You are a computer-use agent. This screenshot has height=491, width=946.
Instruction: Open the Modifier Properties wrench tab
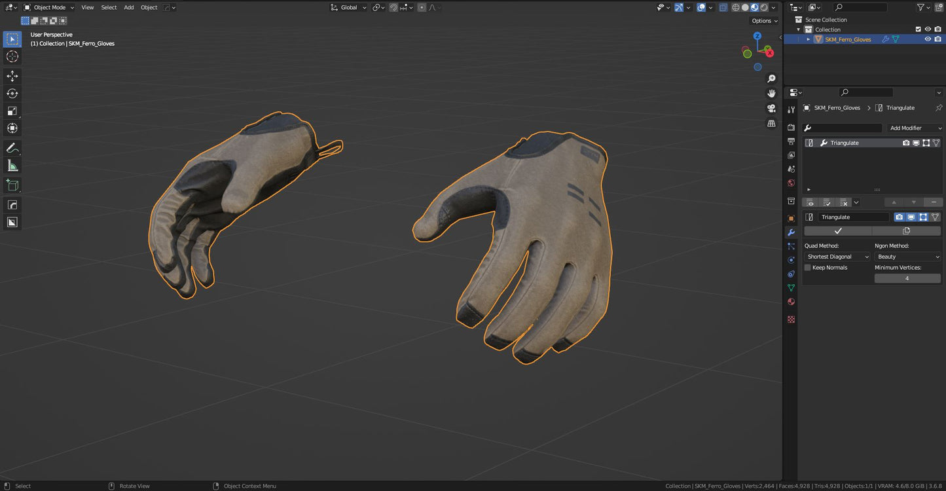click(791, 232)
